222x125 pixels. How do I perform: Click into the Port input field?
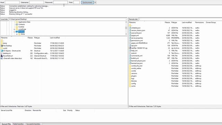76,2
